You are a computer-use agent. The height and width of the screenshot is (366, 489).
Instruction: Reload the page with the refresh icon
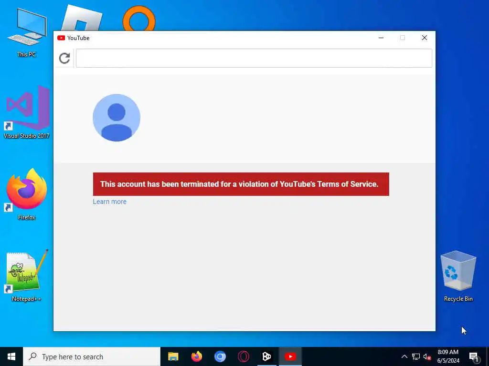pyautogui.click(x=64, y=58)
